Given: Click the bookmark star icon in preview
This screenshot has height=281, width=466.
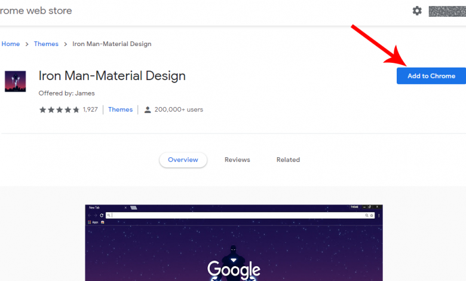Looking at the screenshot, I should pos(372,215).
